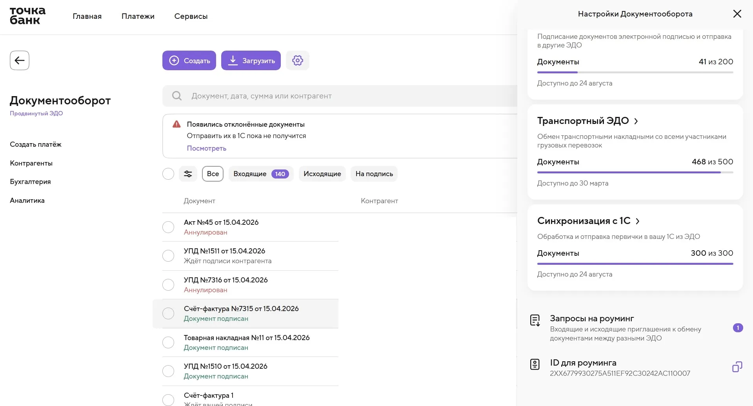Toggle the select-all documents circle
The height and width of the screenshot is (406, 753).
coord(168,174)
